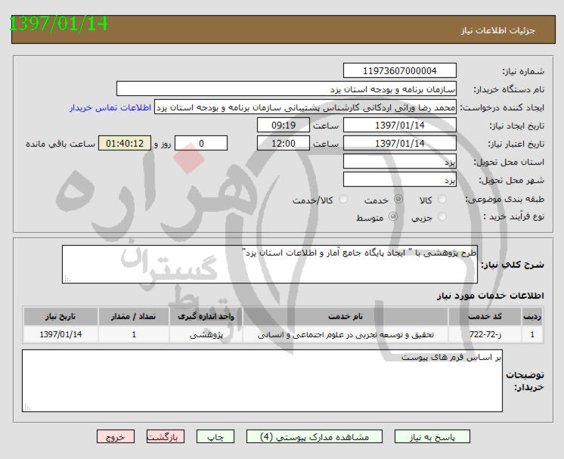
Task: Click the شرح کلی نیاز text area
Action: click(x=270, y=265)
